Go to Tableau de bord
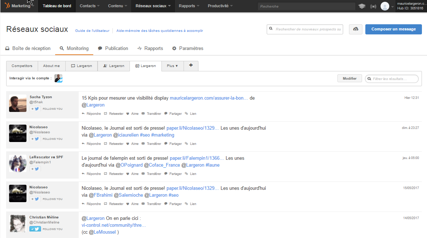This screenshot has height=238, width=427. coord(57,6)
